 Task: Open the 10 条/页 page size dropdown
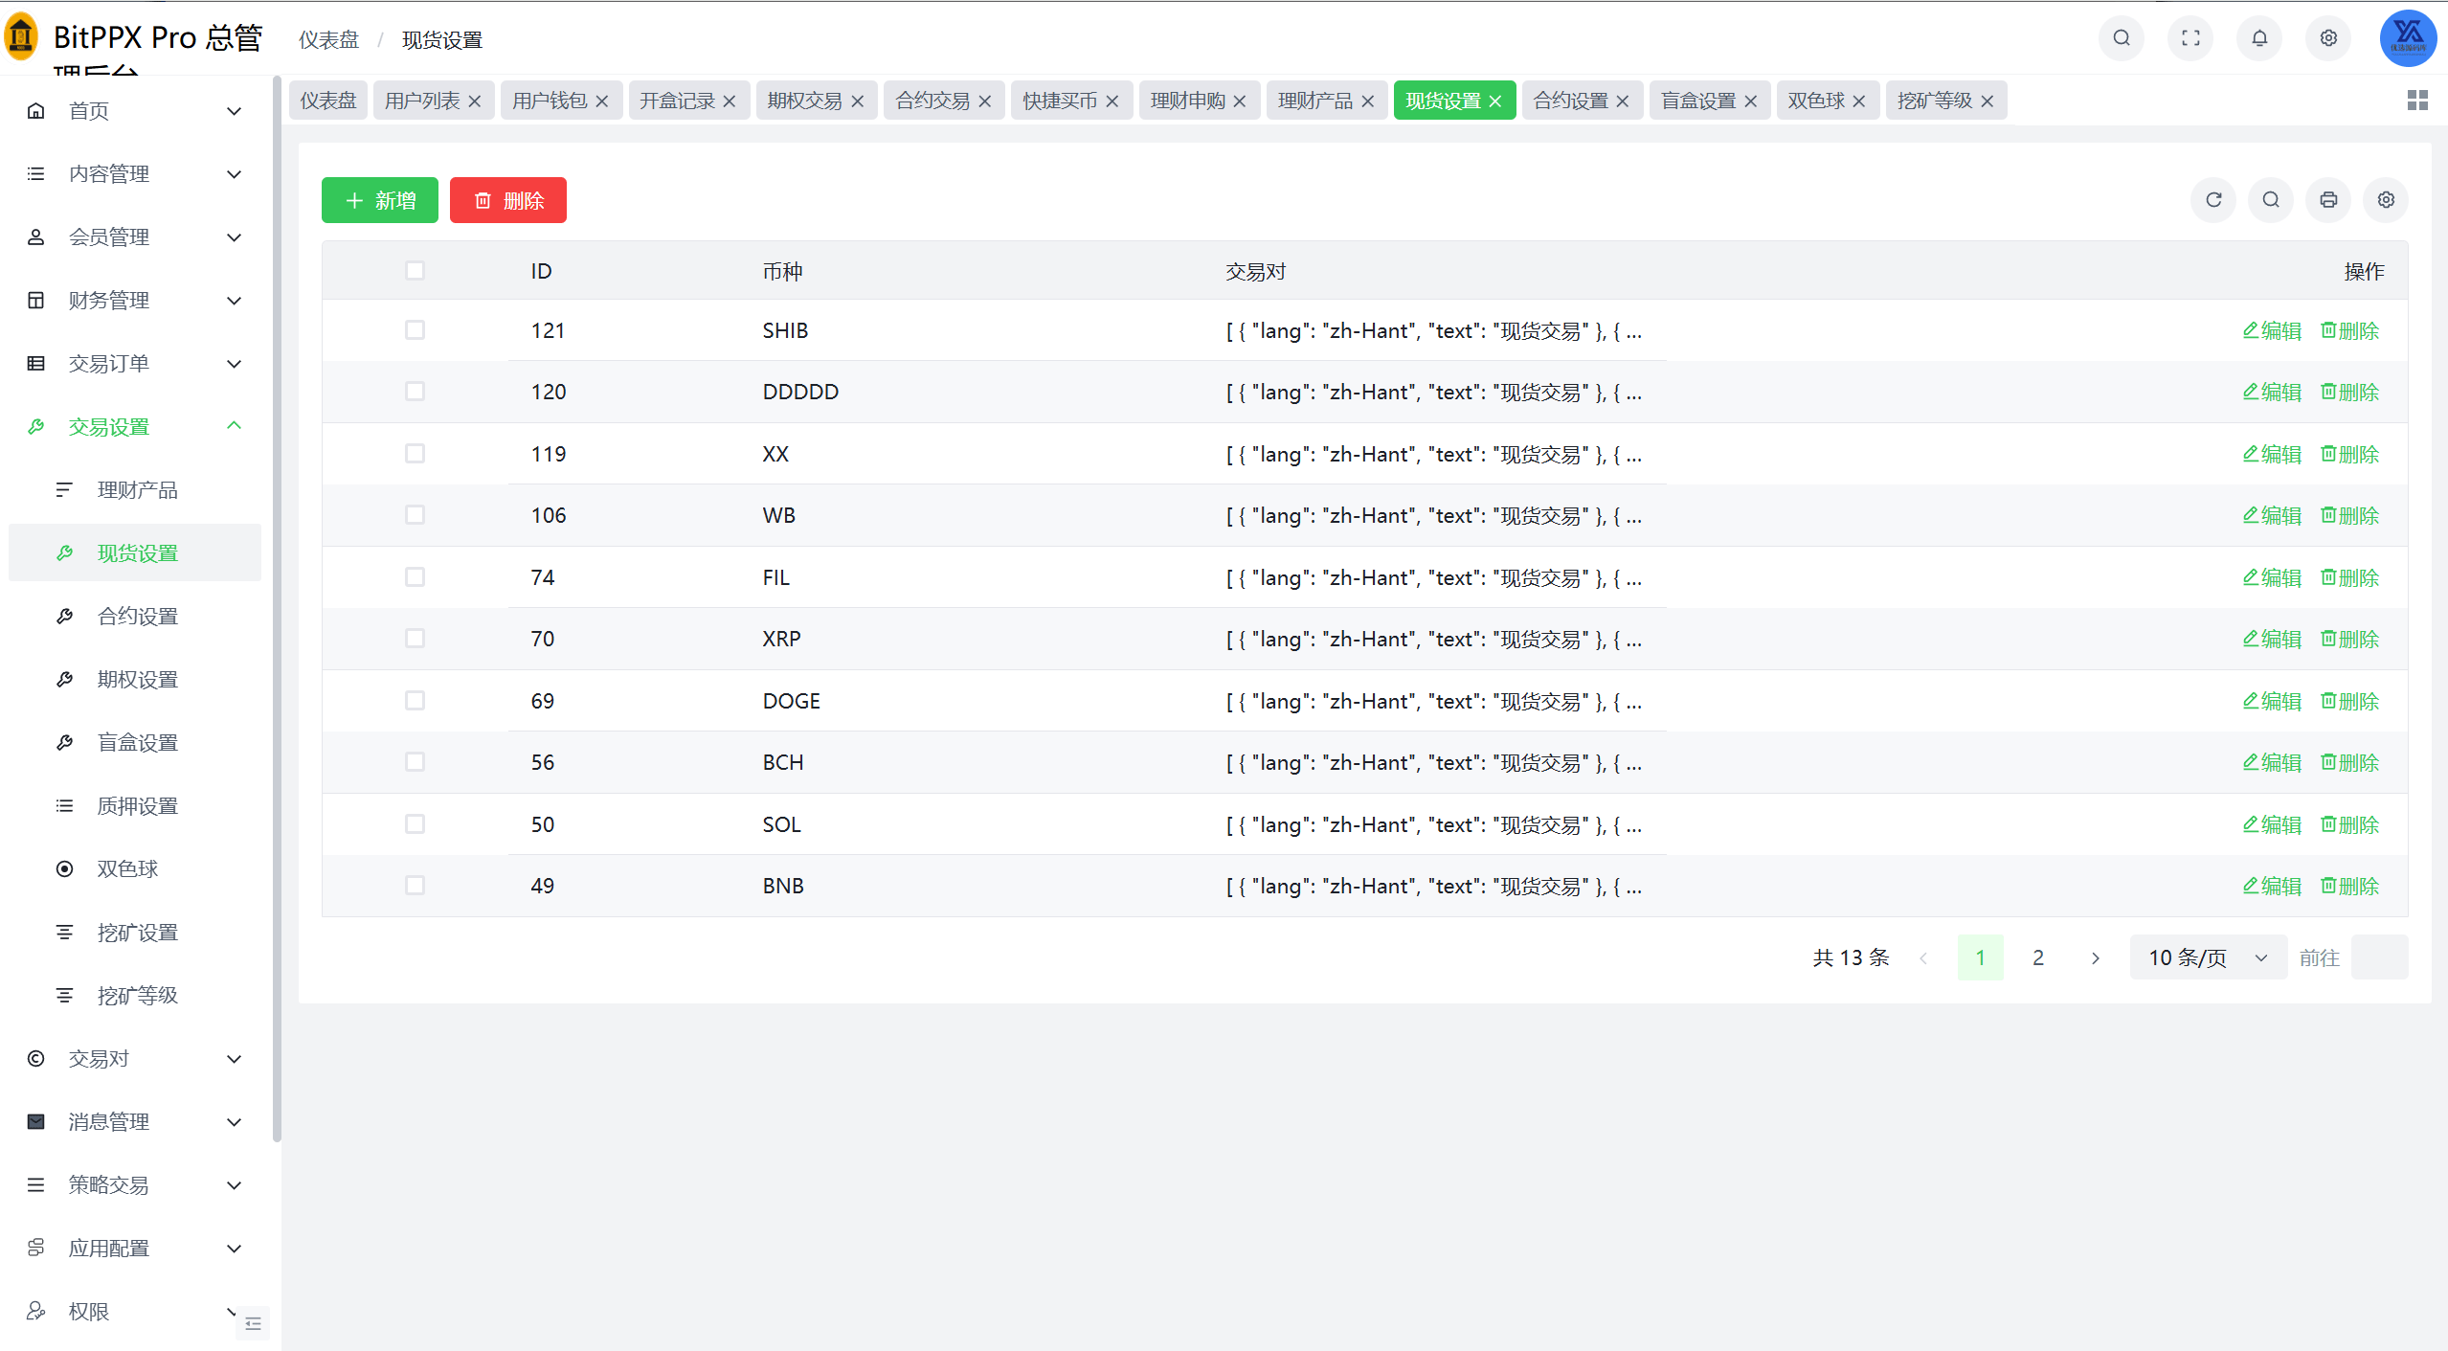pos(2207,957)
